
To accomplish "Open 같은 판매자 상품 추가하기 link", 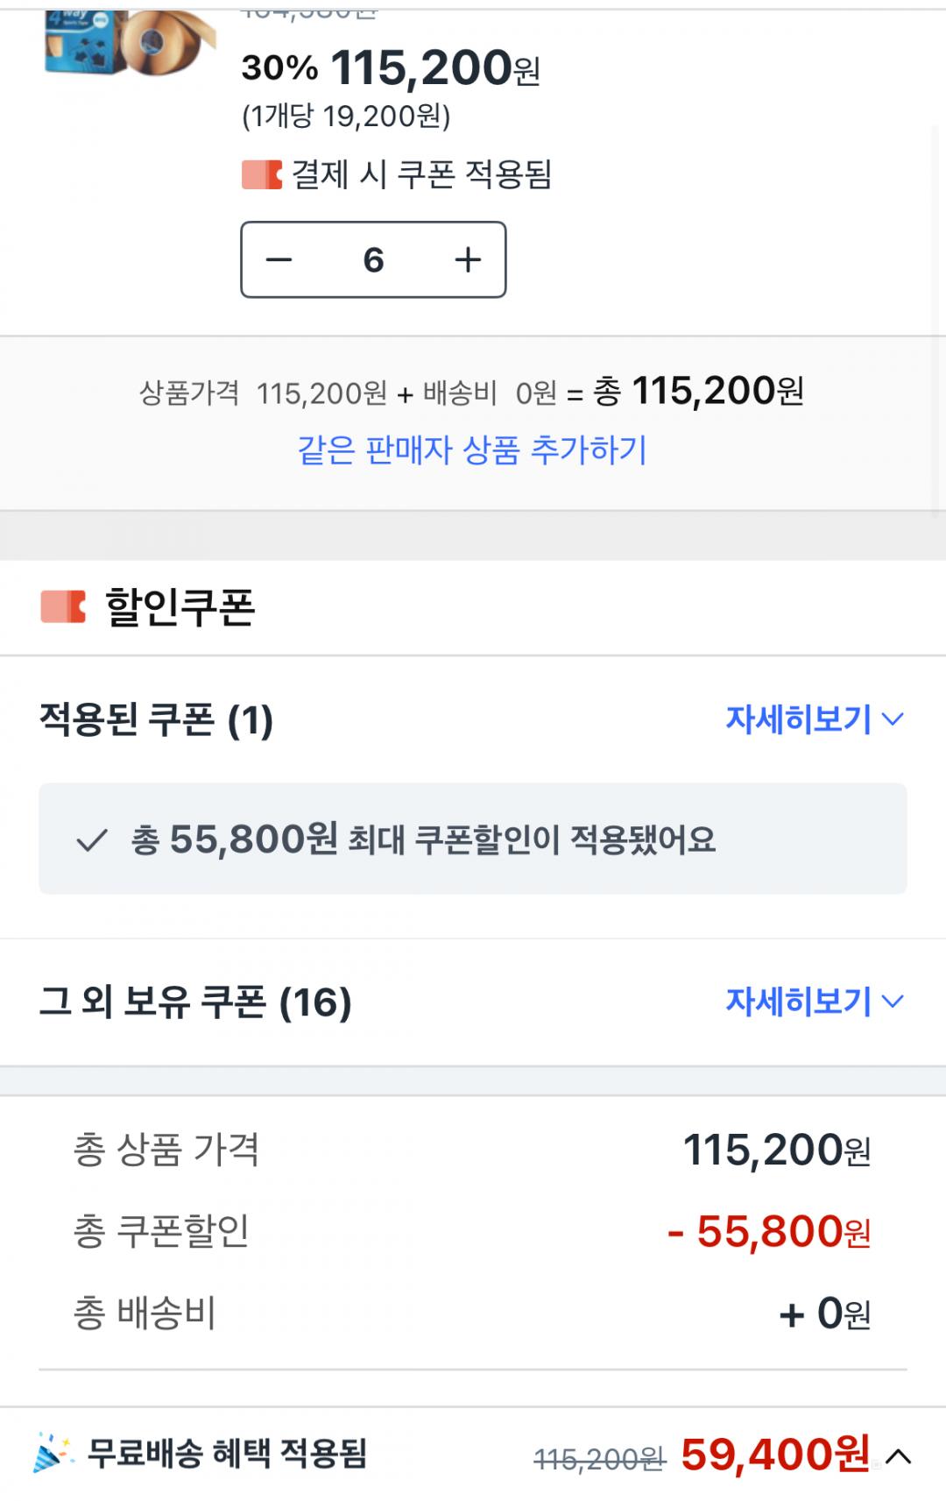I will 472,450.
